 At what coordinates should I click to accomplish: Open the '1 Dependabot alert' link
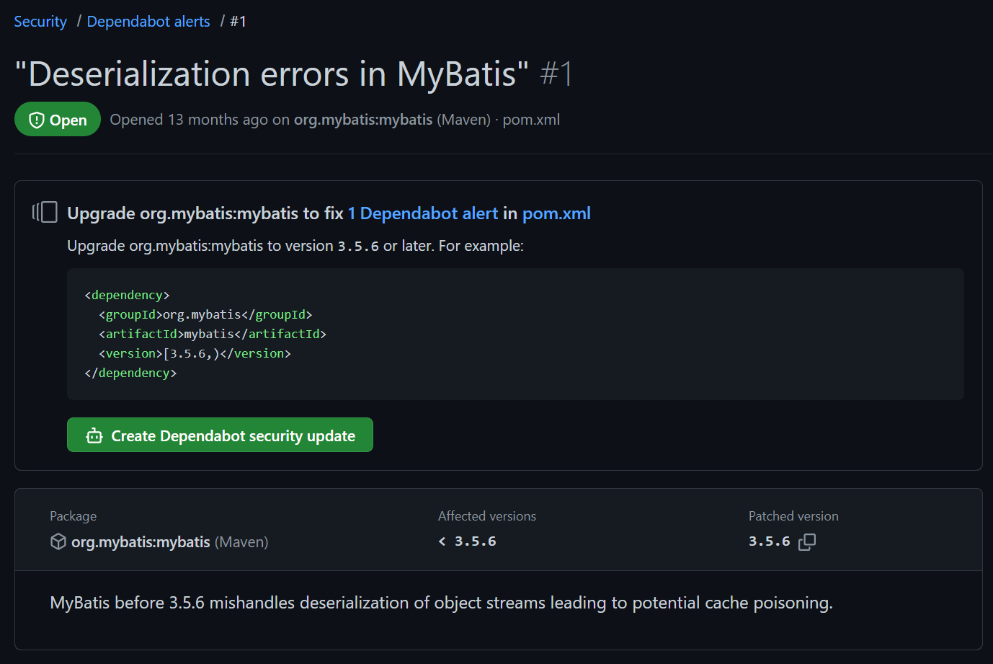(423, 213)
